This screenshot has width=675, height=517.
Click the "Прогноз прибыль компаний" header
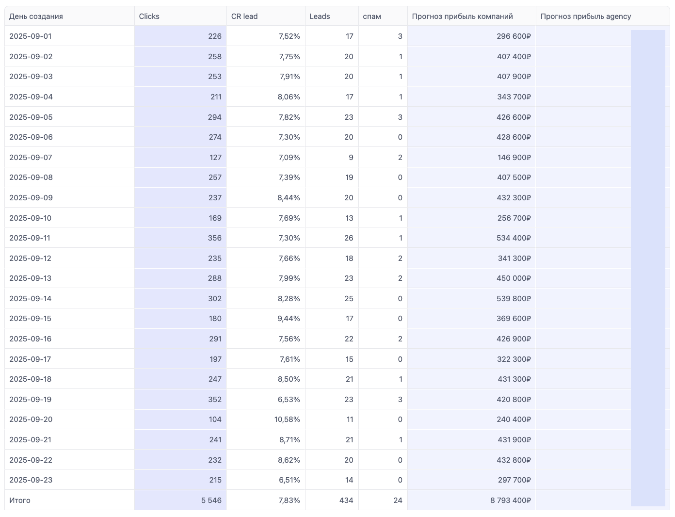click(462, 16)
